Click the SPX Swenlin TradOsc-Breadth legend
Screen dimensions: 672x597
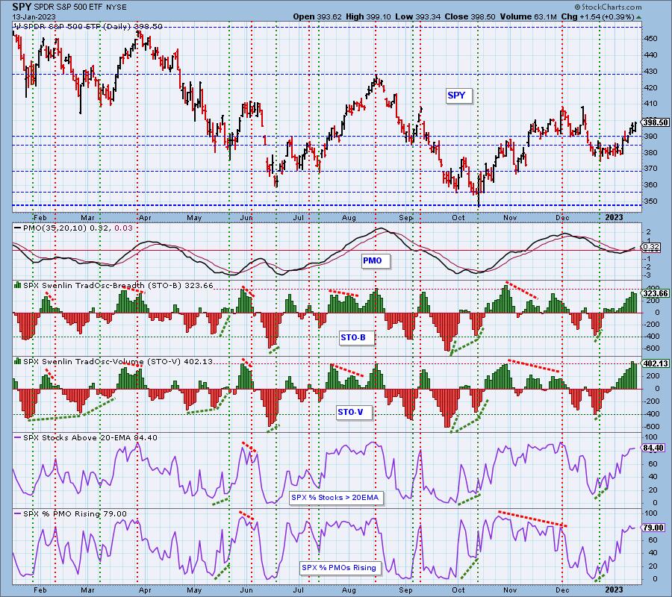[118, 285]
